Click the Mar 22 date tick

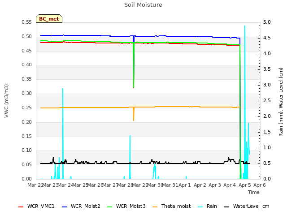[x=35, y=185]
